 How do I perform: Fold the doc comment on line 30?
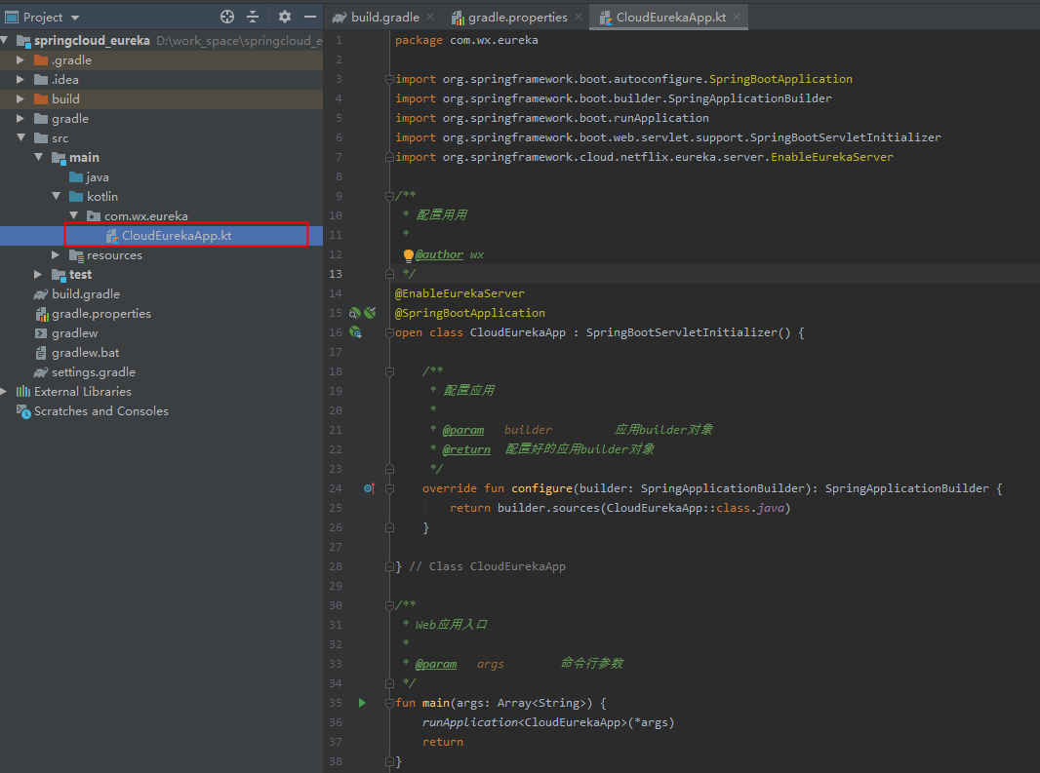tap(389, 606)
